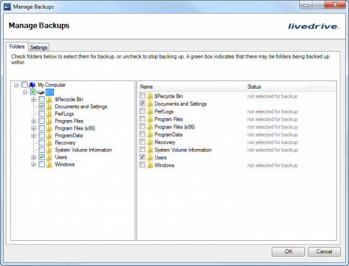The image size is (349, 266).
Task: Click the Manage Backups title bar app icon
Action: [7, 7]
